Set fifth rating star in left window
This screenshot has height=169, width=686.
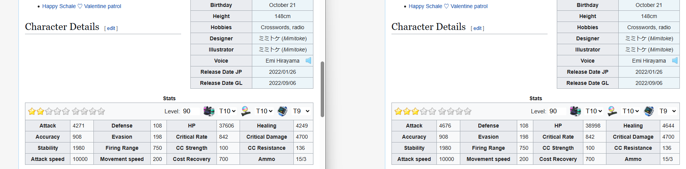[x=66, y=111]
